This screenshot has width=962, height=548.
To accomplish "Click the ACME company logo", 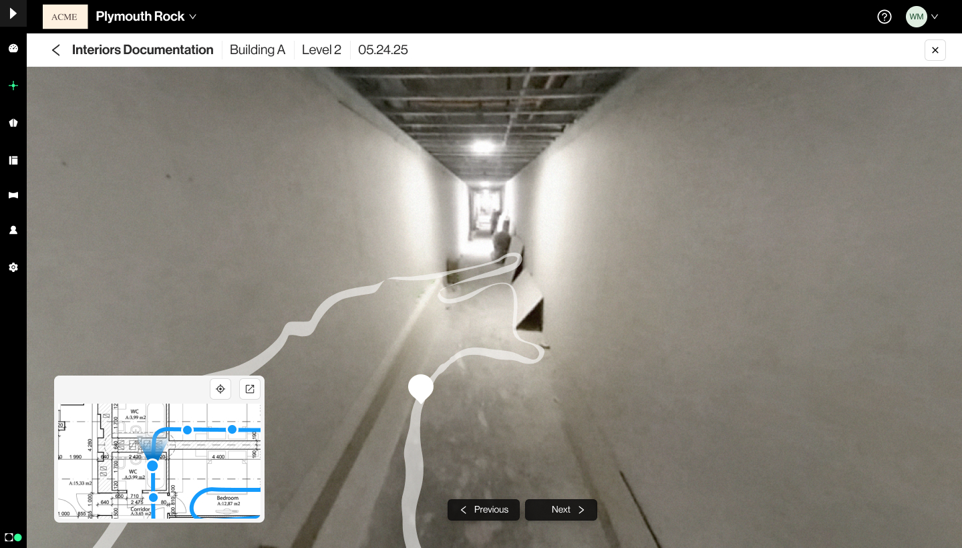I will coord(65,17).
